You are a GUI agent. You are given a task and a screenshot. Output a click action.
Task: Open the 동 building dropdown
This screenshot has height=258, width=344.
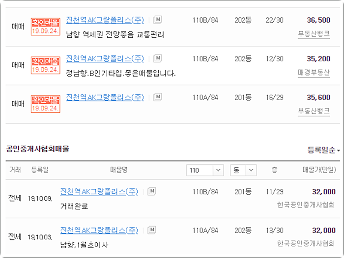click(x=243, y=170)
